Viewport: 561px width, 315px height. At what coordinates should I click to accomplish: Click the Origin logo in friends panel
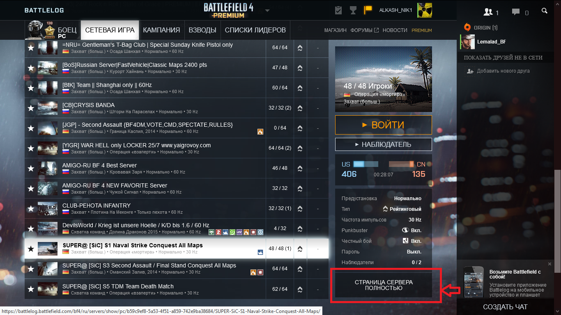coord(467,27)
